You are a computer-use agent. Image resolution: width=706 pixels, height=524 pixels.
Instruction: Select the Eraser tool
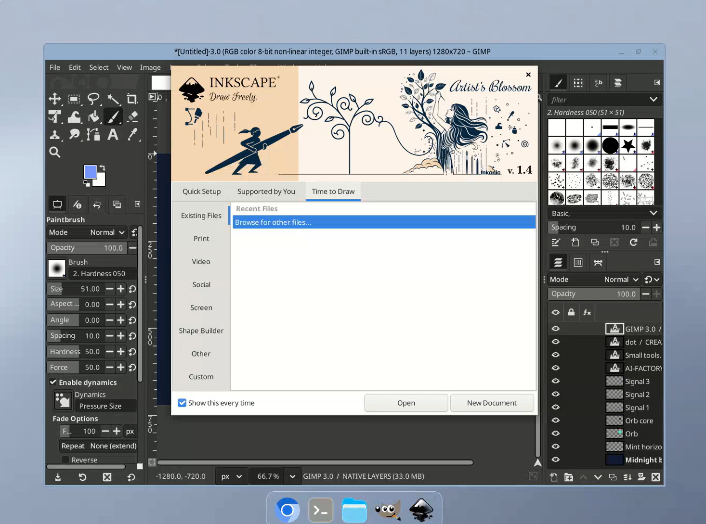(132, 117)
